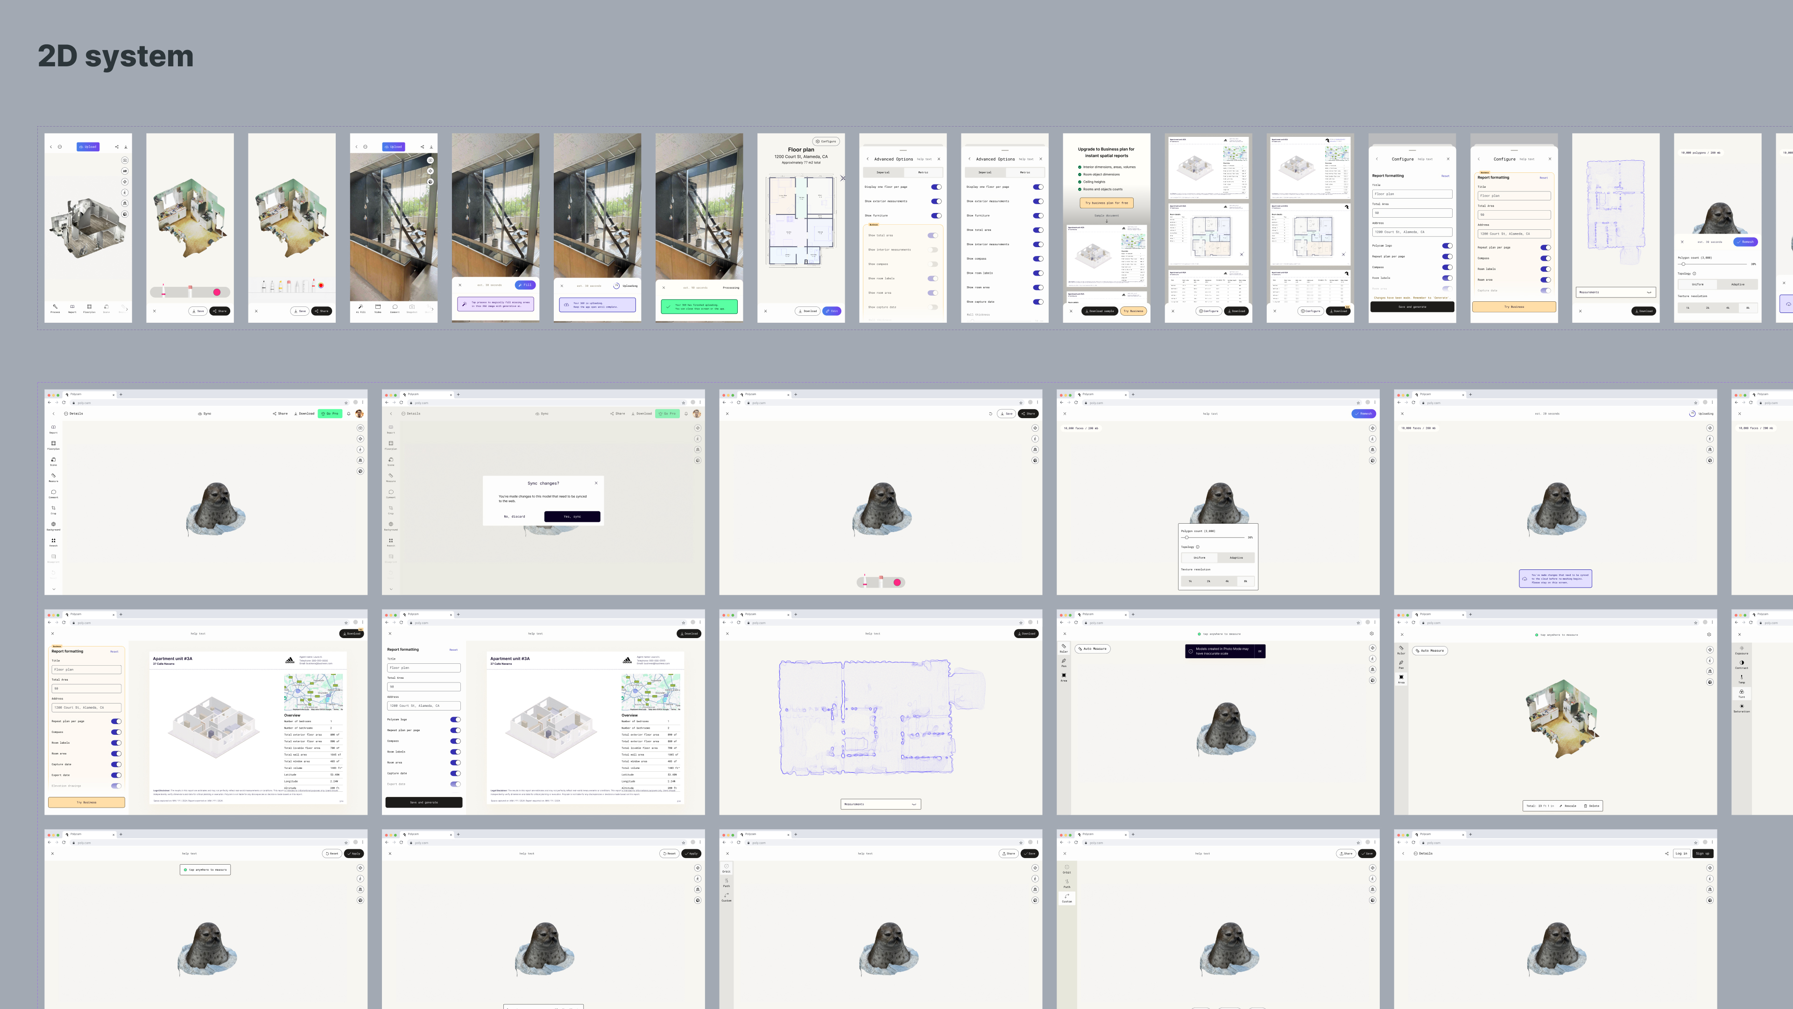This screenshot has width=1793, height=1009.
Task: Open notifications bell in undimmed Go Pro header
Action: (349, 413)
